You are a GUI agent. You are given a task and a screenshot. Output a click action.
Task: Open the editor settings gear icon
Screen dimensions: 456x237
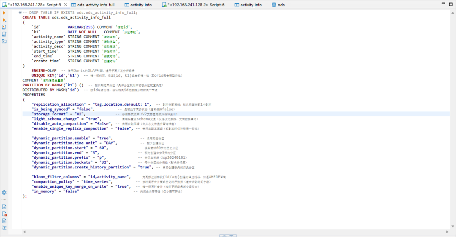[x=4, y=193]
